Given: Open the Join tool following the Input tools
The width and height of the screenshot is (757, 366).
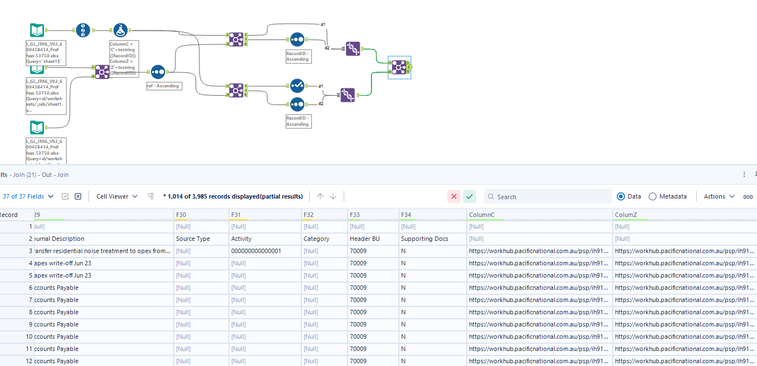Looking at the screenshot, I should click(102, 72).
